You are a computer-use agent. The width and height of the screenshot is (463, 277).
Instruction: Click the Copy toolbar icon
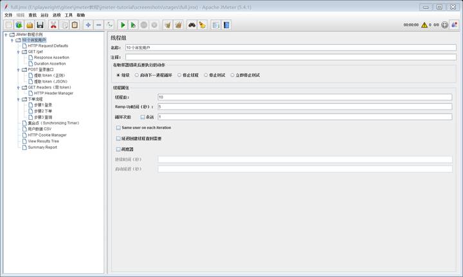[x=64, y=25]
